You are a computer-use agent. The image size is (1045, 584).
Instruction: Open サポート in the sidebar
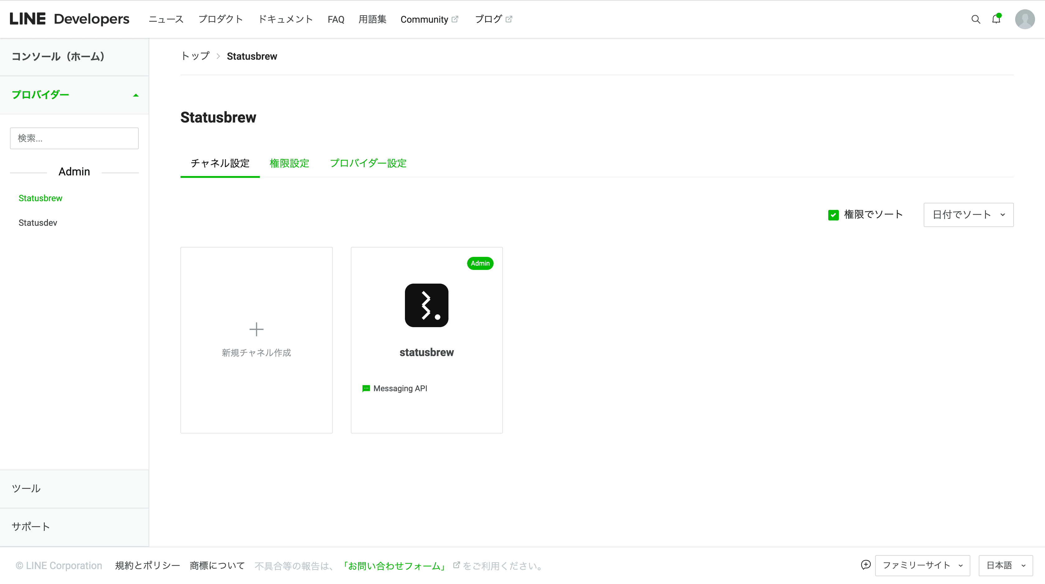tap(74, 527)
